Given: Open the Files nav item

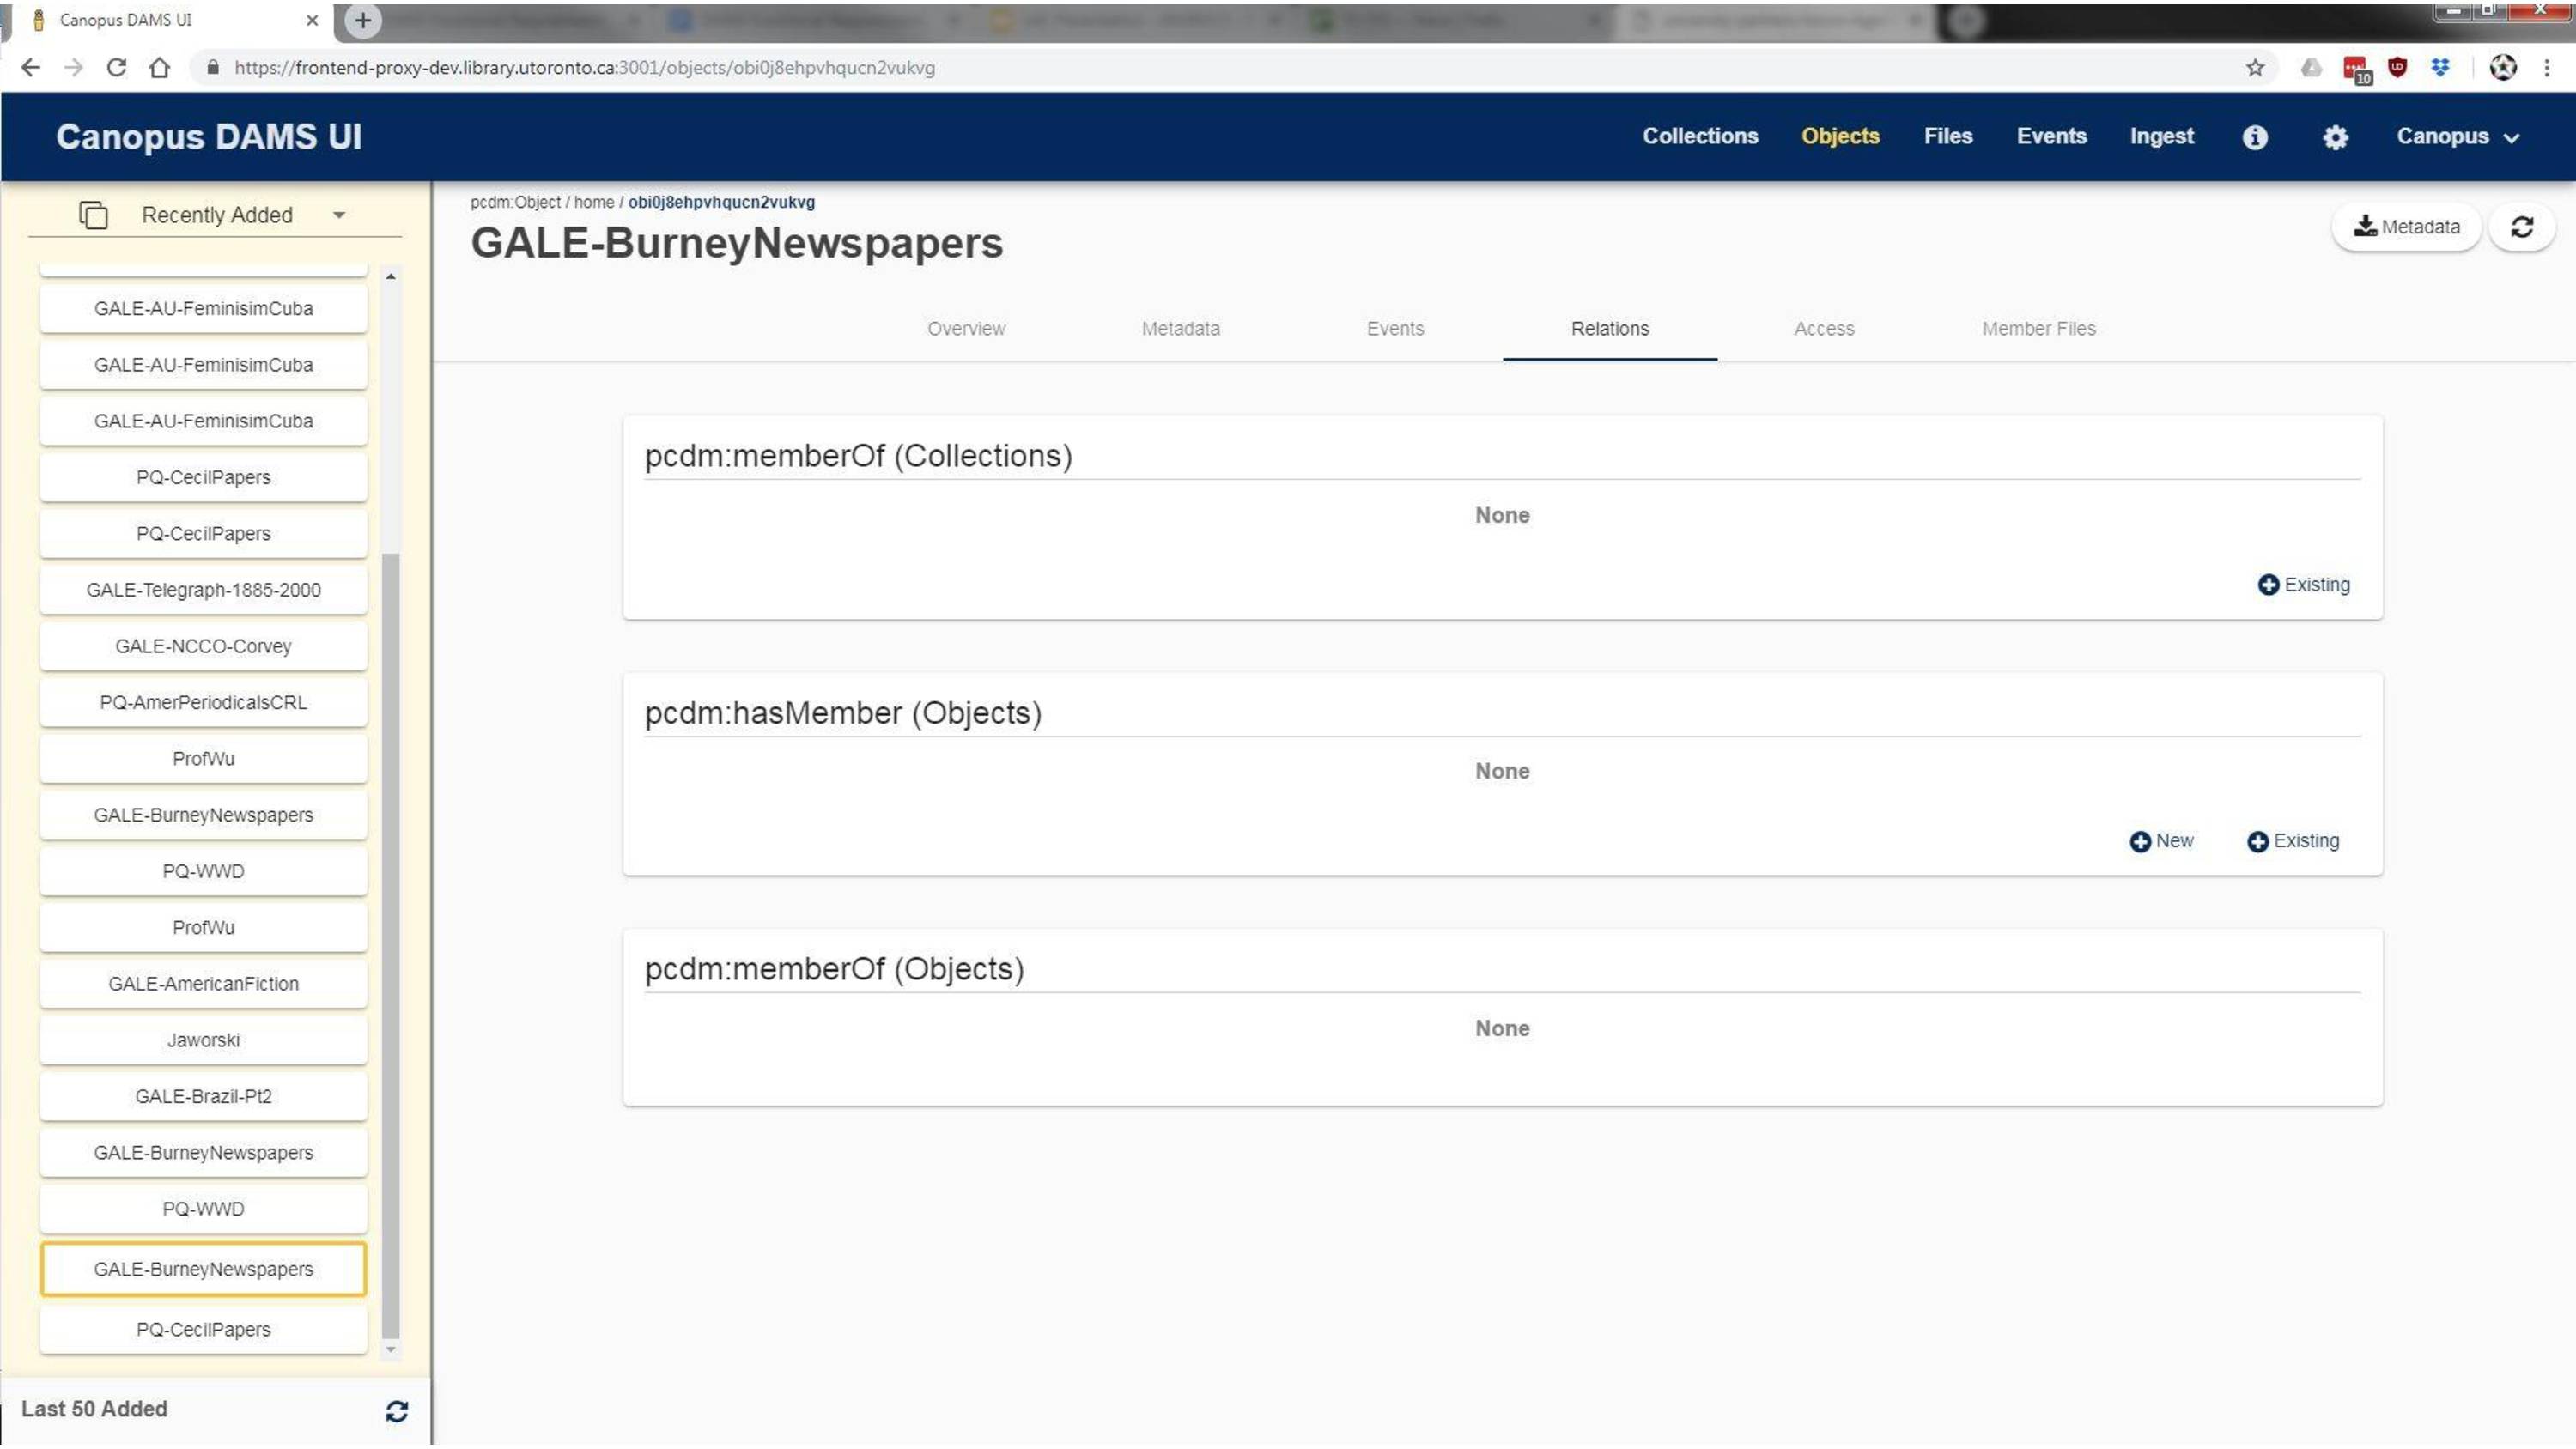Looking at the screenshot, I should 1948,137.
